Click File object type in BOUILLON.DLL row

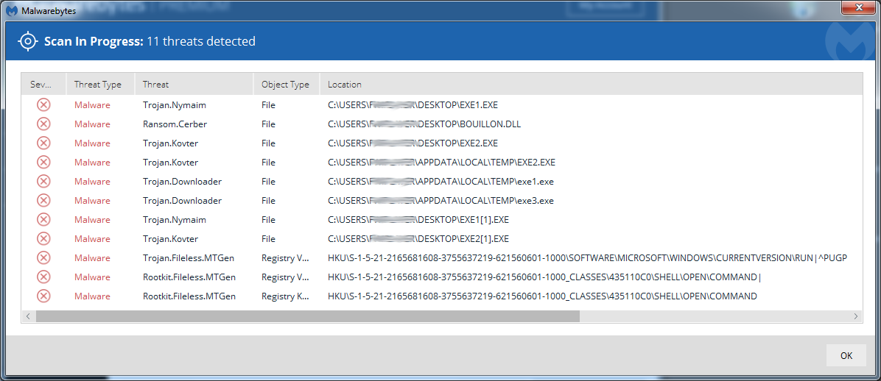click(269, 124)
